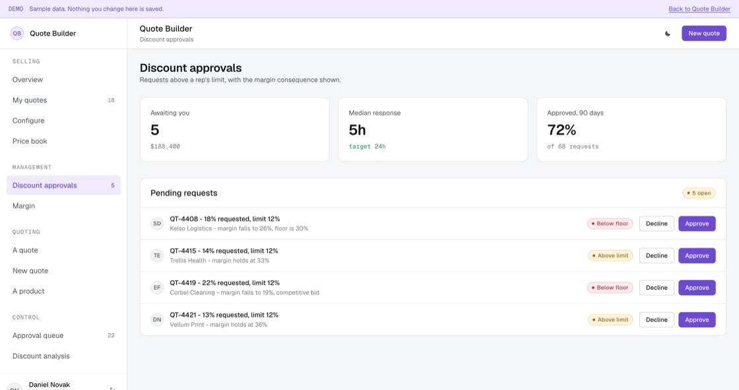Click the TE avatar on QT-4415 row
Viewport: 739px width, 390px height.
pyautogui.click(x=157, y=255)
